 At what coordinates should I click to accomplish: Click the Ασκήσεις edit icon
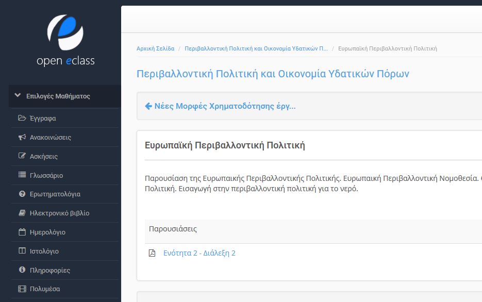click(x=22, y=156)
